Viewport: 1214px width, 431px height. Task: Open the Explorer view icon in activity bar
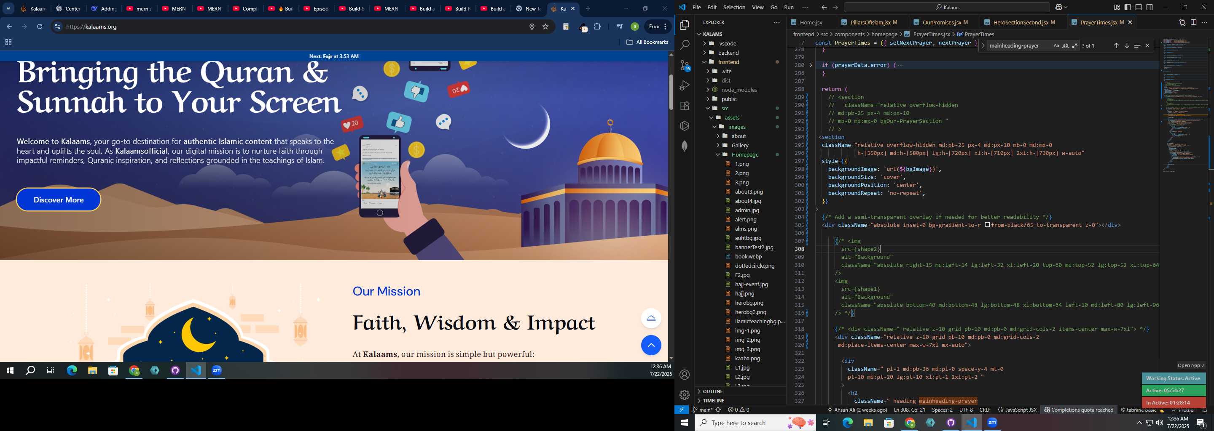[684, 25]
